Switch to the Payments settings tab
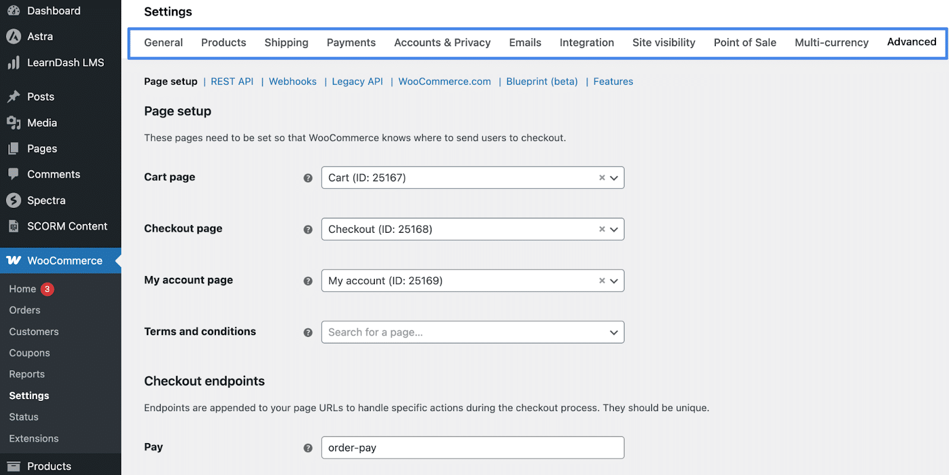Viewport: 949px width, 475px height. click(x=351, y=43)
